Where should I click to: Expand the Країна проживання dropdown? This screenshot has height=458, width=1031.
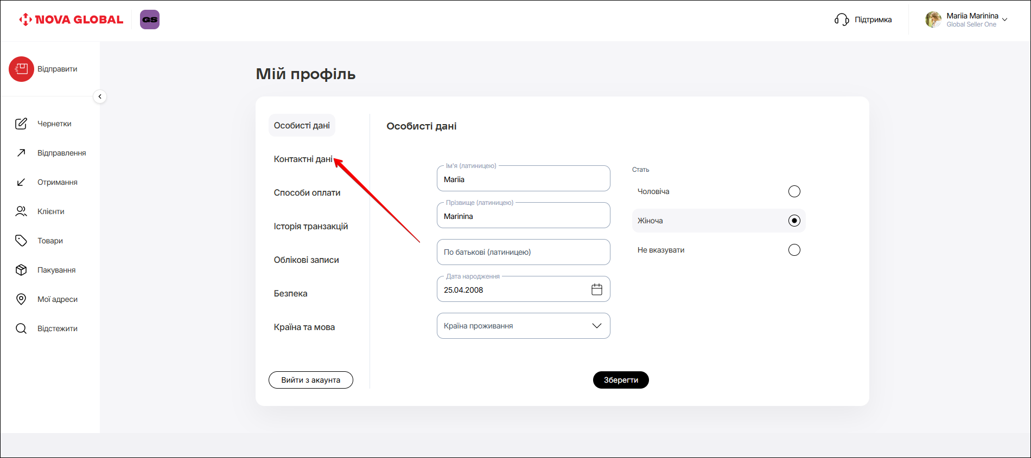coord(523,326)
